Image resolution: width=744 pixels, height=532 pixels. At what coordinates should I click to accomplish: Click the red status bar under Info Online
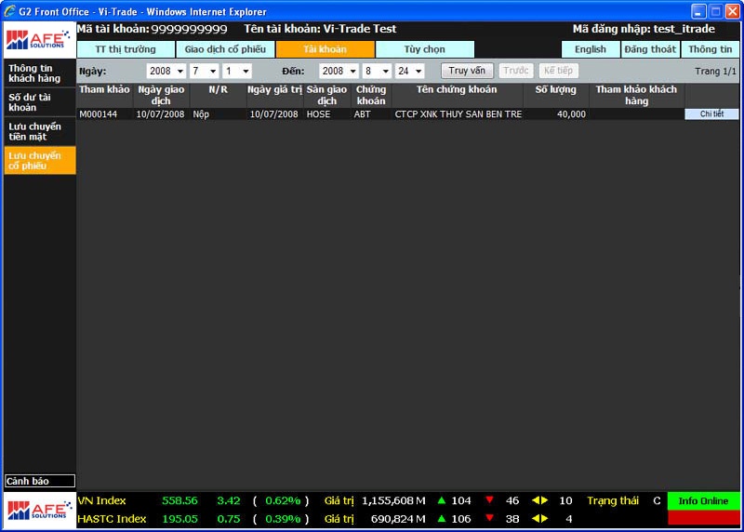click(703, 518)
